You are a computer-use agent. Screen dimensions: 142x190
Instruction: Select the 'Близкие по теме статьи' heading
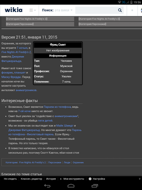(22, 174)
